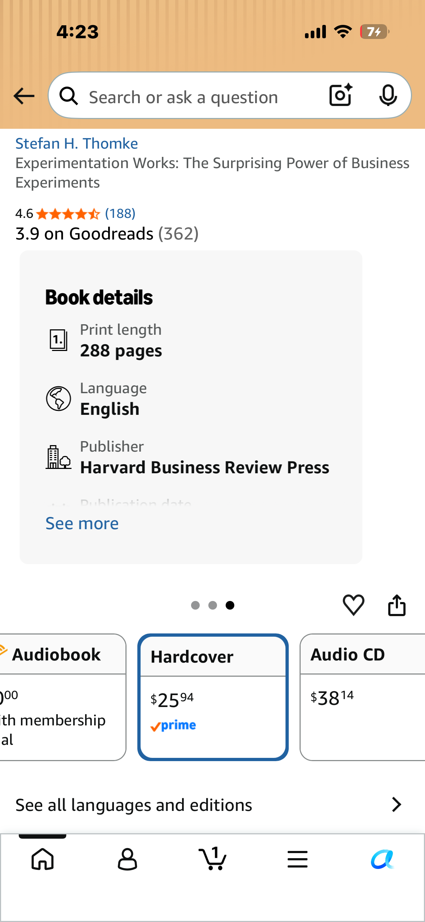This screenshot has width=425, height=922.
Task: Tap the 288 pages value
Action: click(x=121, y=351)
